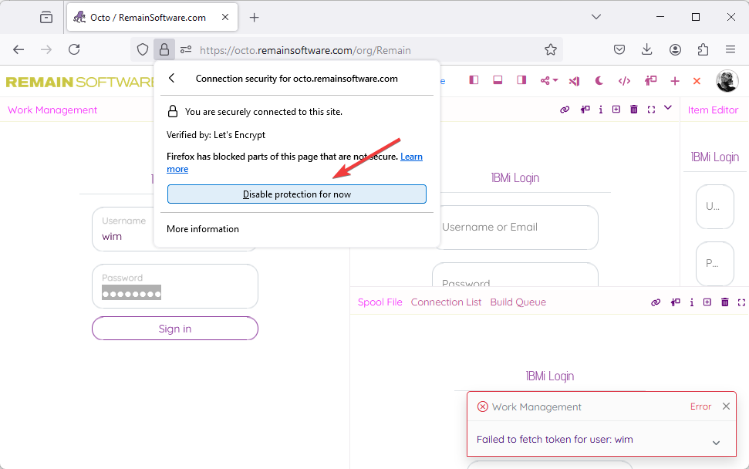Click the info icon in the Spool File panel header

(x=692, y=302)
